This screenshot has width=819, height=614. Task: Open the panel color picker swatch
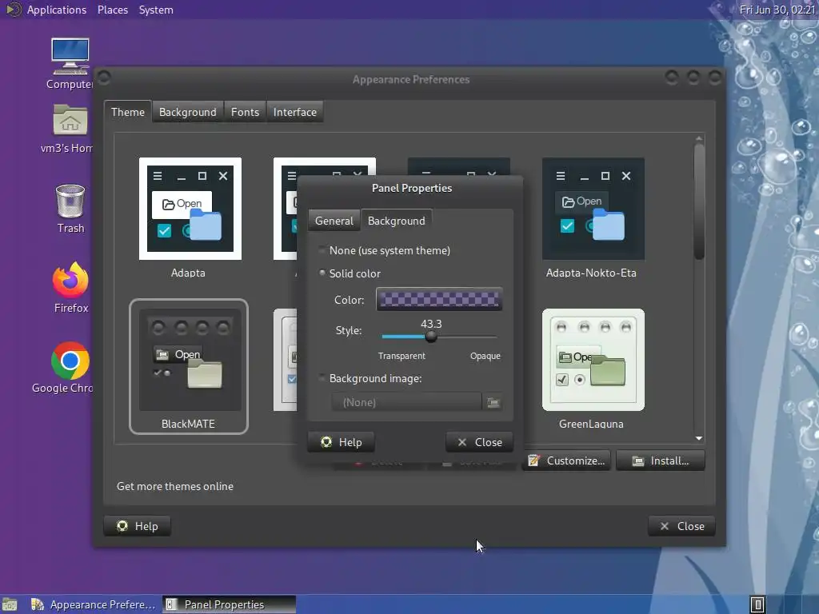[x=439, y=299]
